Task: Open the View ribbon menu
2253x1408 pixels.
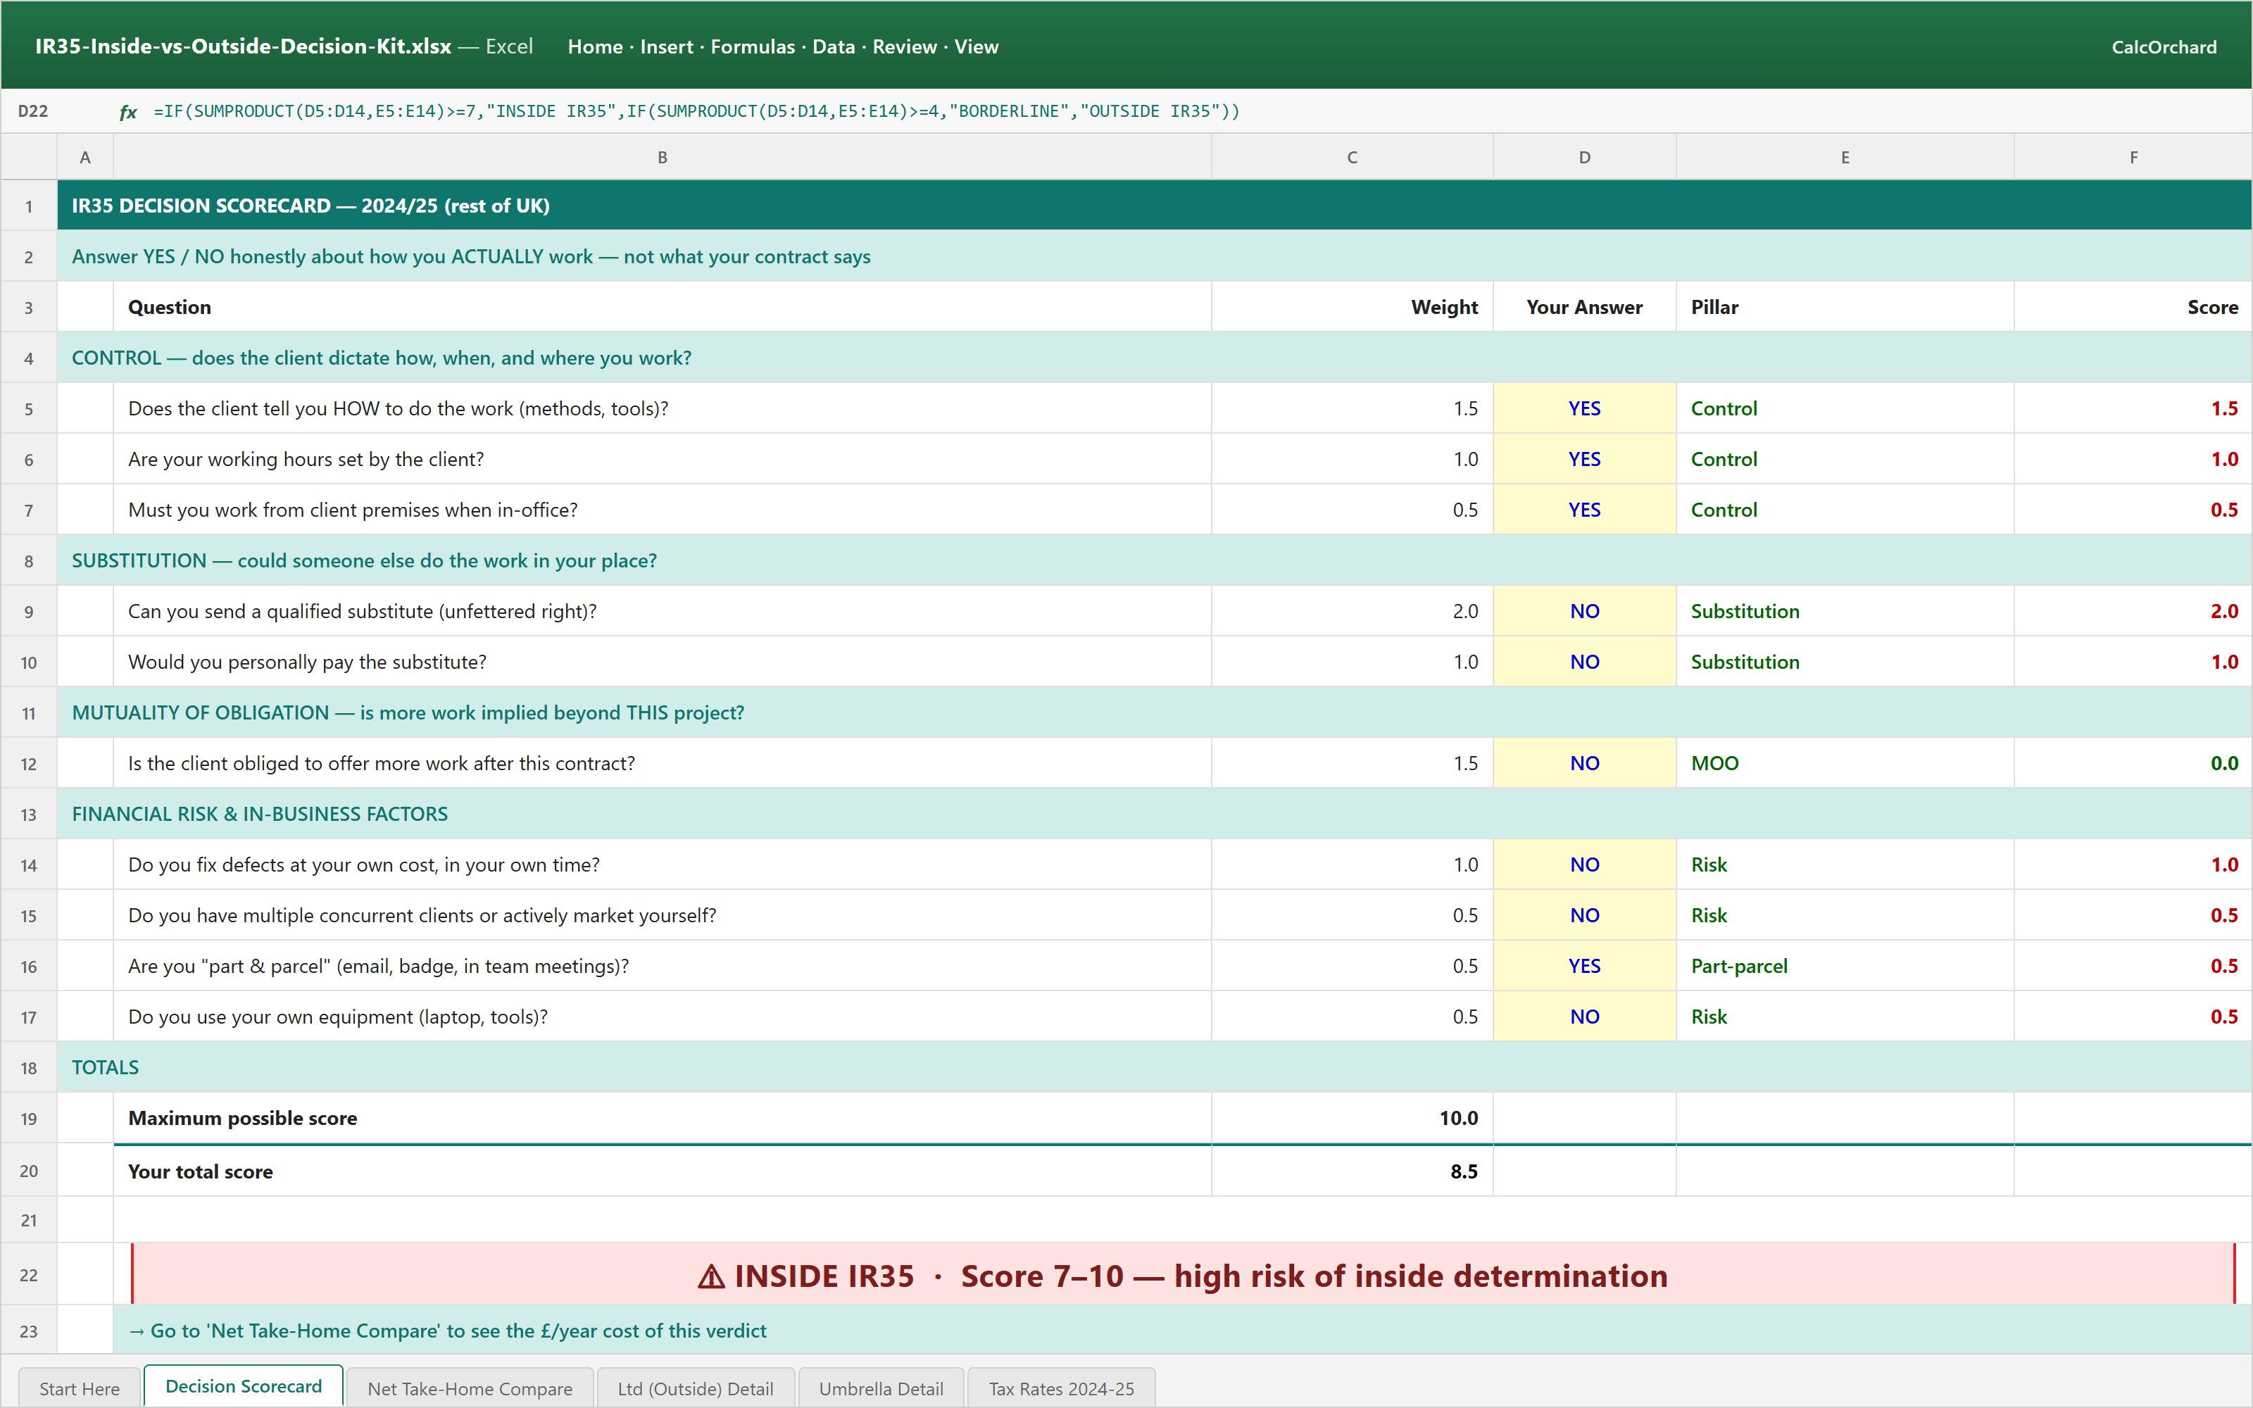Action: 976,46
